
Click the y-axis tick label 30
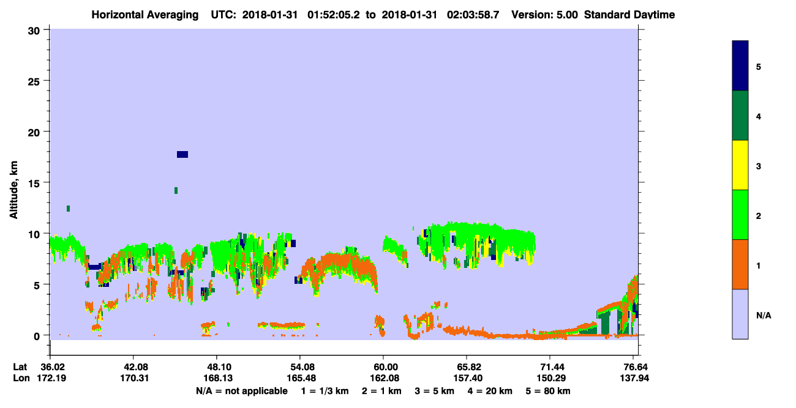tap(35, 30)
